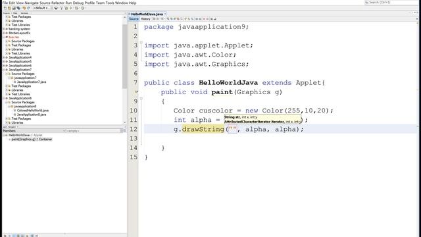
Task: Click the Redo toolbar icon
Action: click(x=29, y=8)
